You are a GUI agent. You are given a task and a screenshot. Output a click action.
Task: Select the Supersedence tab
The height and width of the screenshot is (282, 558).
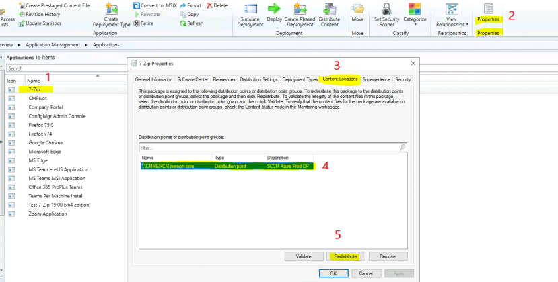pos(376,79)
